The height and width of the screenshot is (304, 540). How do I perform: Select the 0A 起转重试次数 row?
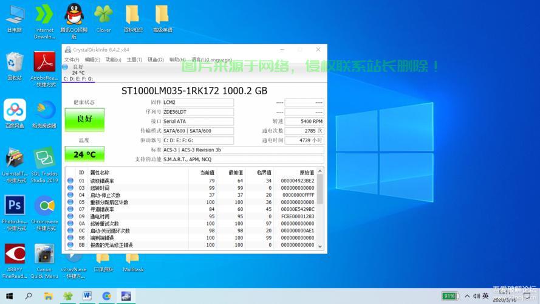pyautogui.click(x=191, y=224)
